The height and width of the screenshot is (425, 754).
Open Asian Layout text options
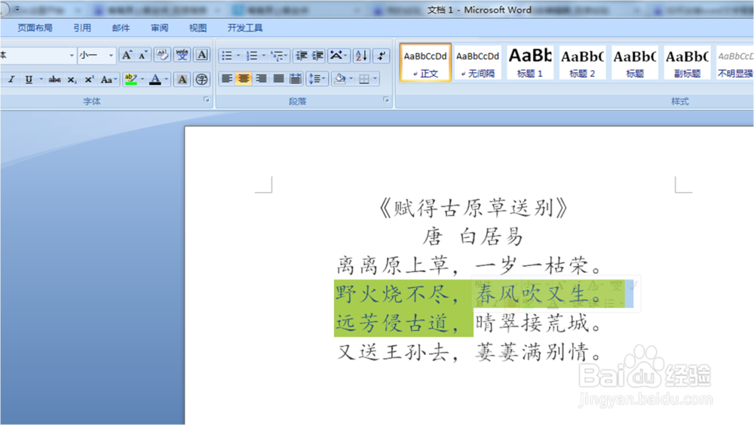tap(338, 56)
